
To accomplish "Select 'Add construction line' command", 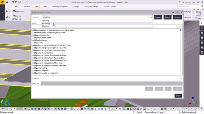I will tap(41, 35).
